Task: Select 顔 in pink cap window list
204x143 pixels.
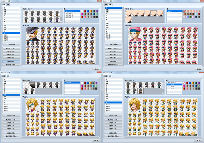Action: pos(113,8)
